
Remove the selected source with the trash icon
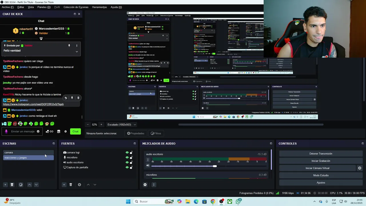tap(71, 185)
